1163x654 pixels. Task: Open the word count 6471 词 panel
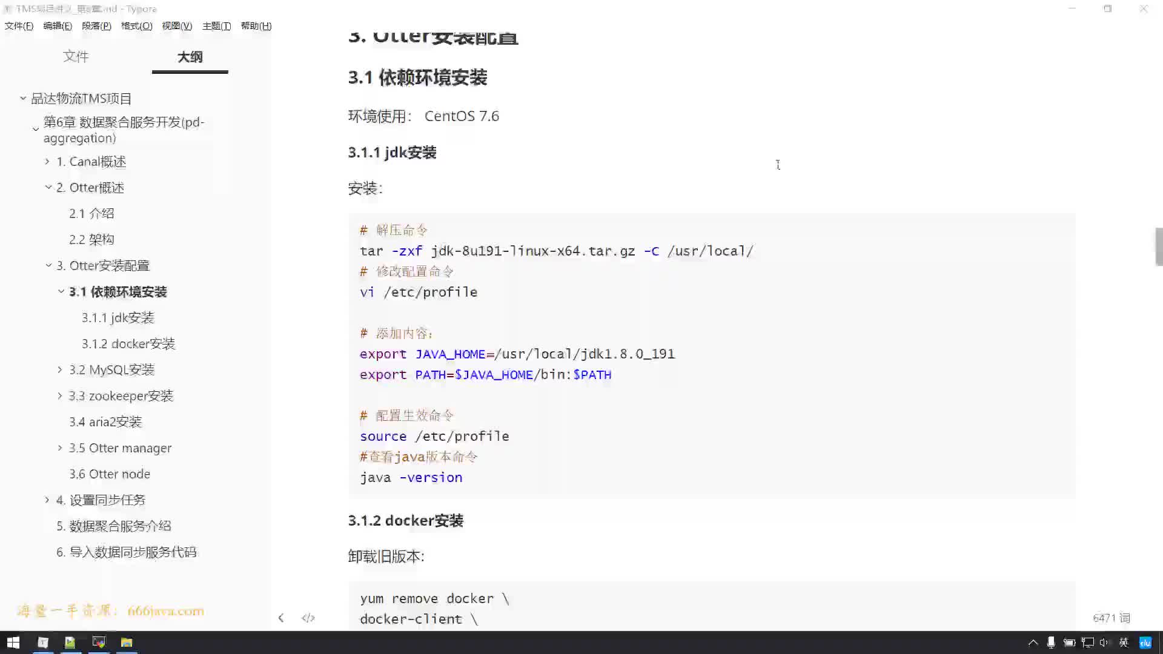[1111, 618]
